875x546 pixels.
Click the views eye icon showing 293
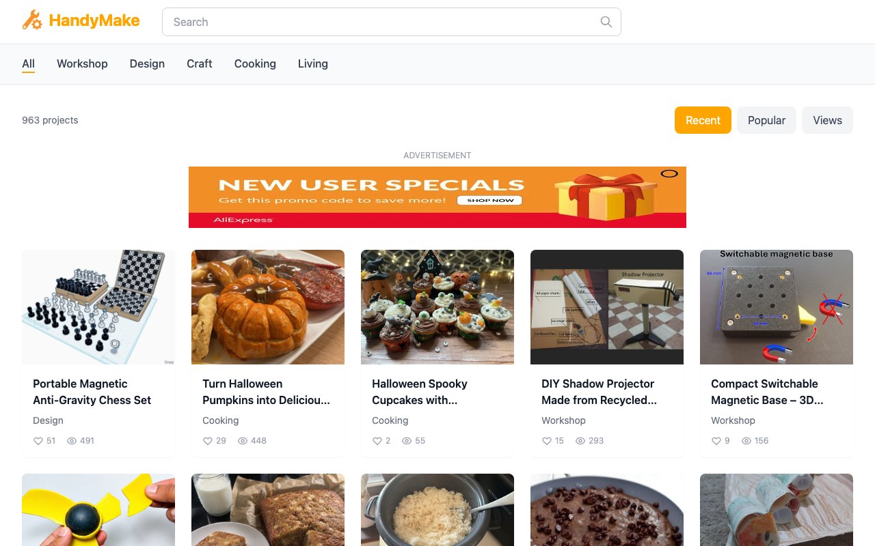pyautogui.click(x=580, y=441)
